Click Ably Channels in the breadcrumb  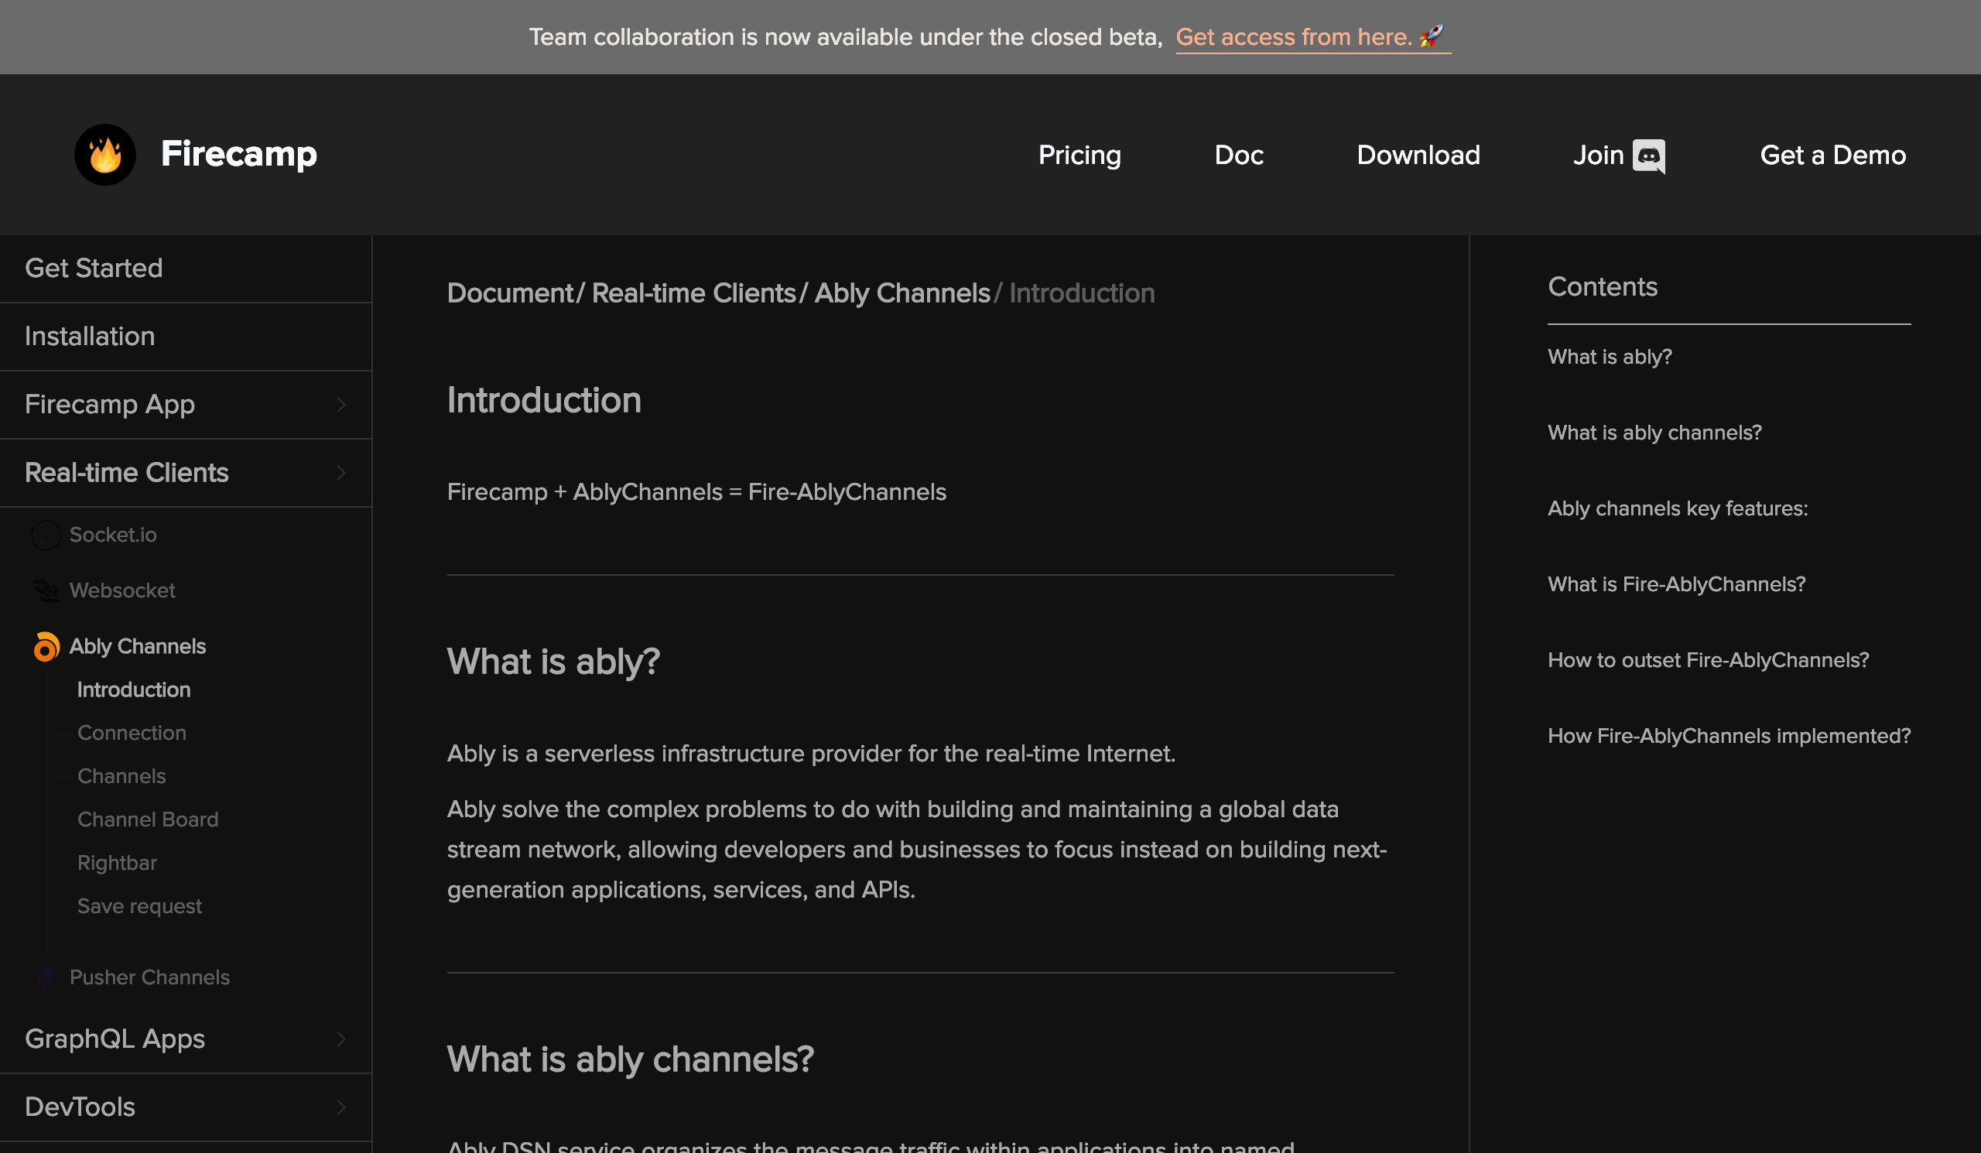(x=902, y=293)
